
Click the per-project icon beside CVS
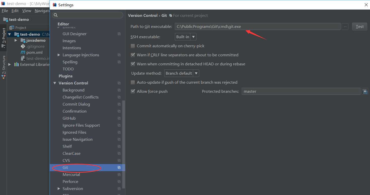click(x=119, y=161)
